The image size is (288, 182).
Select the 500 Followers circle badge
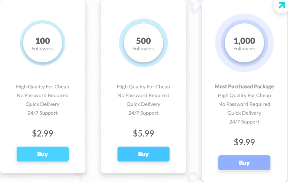coord(144,43)
